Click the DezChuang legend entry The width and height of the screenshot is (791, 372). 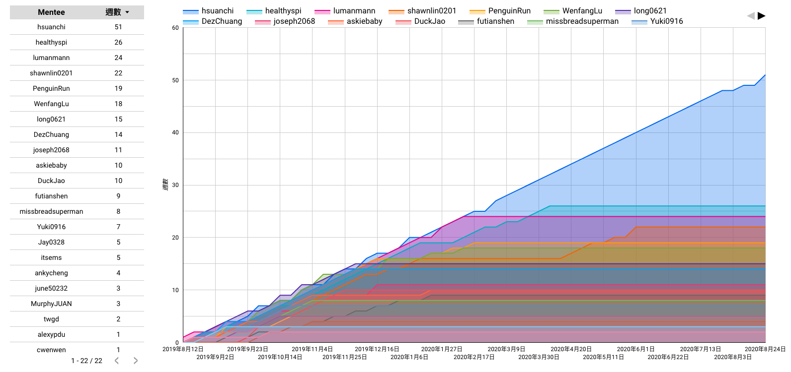213,21
